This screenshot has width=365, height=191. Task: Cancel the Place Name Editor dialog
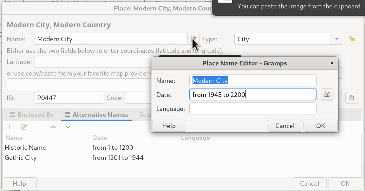pos(285,126)
